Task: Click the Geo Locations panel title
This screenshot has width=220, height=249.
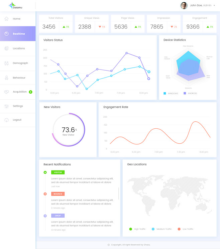Action: click(x=137, y=164)
